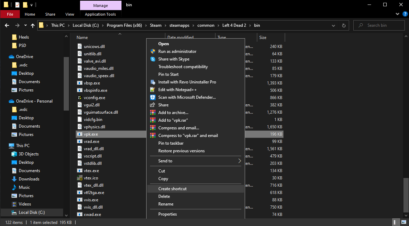Click the Revo Uninstaller icon in context menu
This screenshot has height=226, width=409.
tap(152, 82)
